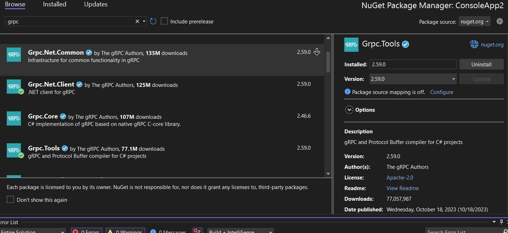Refresh the package search results

(153, 21)
